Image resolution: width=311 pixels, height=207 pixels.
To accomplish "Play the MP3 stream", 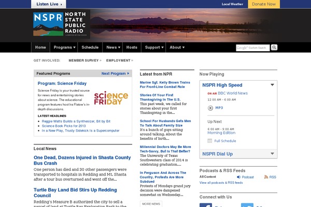I will [x=210, y=108].
